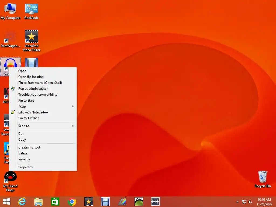This screenshot has height=207, width=276.
Task: Expand the 7-Zip submenu
Action: [43, 106]
